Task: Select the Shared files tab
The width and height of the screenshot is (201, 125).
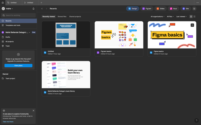Action: [62, 16]
